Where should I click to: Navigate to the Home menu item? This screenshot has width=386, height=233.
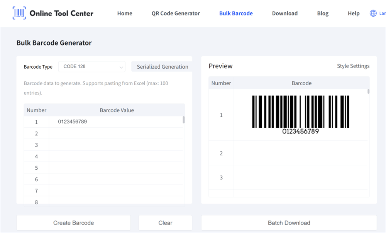(125, 13)
